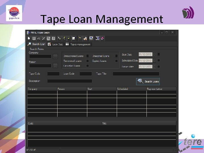The image size is (204, 153).
Task: Click the Loan Code input field
Action: [x=86, y=74]
